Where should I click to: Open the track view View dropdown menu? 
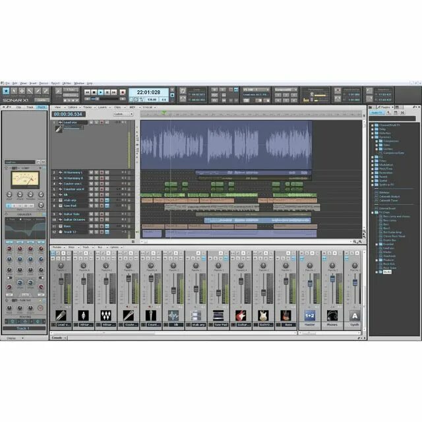(x=59, y=107)
